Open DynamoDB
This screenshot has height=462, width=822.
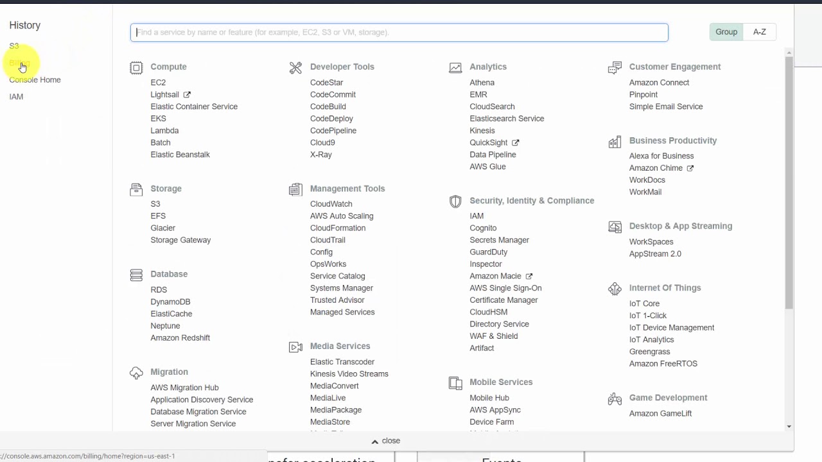(170, 302)
